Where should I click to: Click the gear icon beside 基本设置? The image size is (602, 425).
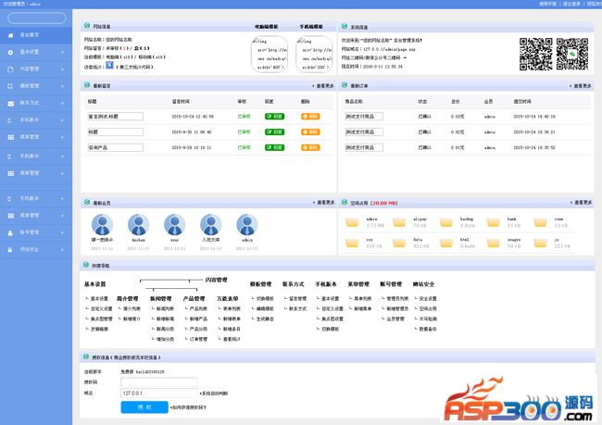10,52
